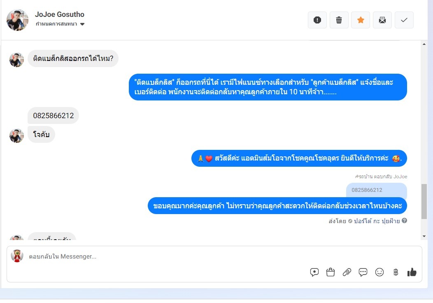Mark conversation unread with envelope icon
433x303 pixels.
[382, 20]
